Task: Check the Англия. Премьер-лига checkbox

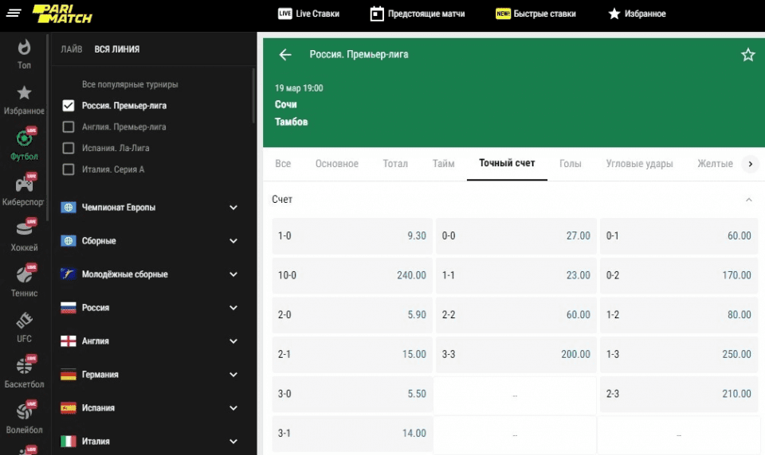Action: [x=69, y=127]
